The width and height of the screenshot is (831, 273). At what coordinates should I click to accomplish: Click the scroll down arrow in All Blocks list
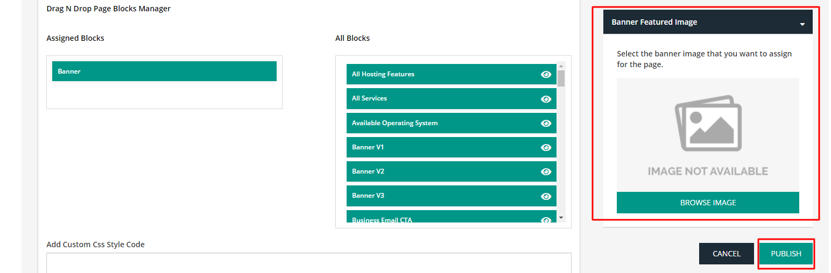[561, 218]
